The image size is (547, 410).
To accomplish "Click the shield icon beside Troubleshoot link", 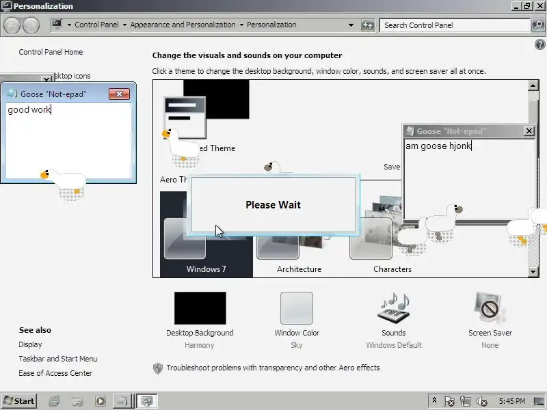I will [158, 368].
